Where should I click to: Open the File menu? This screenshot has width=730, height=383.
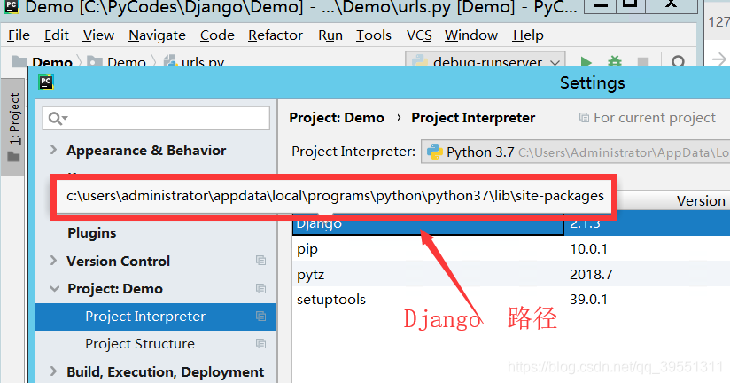point(19,35)
